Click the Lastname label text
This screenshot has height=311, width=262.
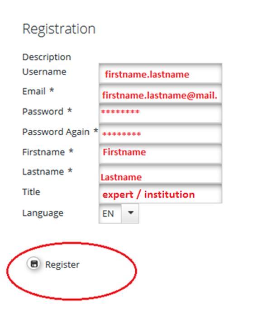43,172
